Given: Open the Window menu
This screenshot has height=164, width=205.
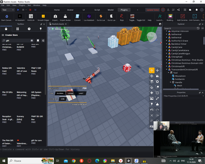Looking at the screenshot, I should pyautogui.click(x=36, y=5).
